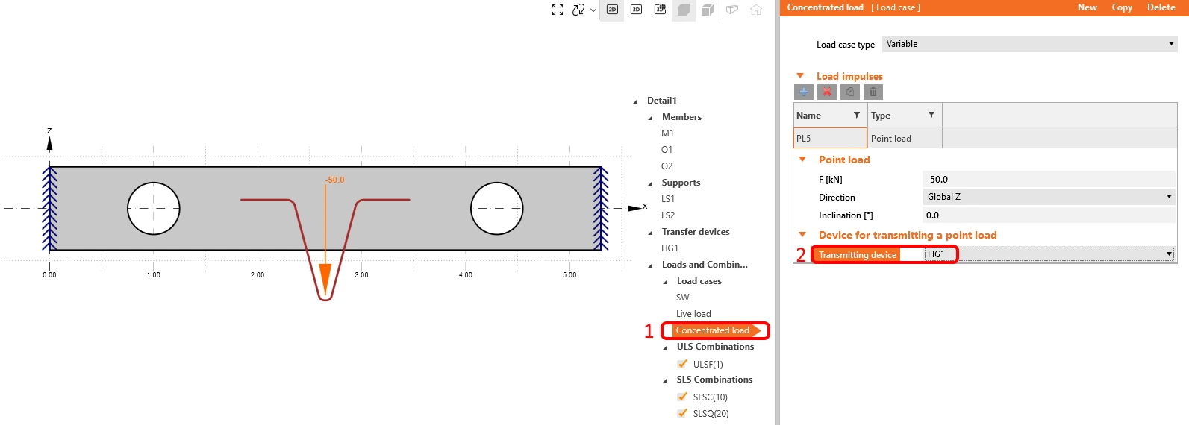This screenshot has width=1189, height=425.
Task: Click the red X remove impulse icon
Action: [x=827, y=92]
